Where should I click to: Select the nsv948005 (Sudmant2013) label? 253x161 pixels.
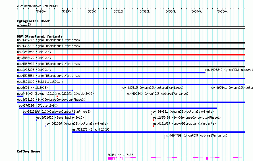point(37,94)
